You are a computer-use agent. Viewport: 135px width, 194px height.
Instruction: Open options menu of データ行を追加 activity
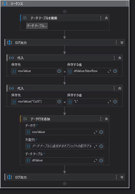click(x=101, y=119)
